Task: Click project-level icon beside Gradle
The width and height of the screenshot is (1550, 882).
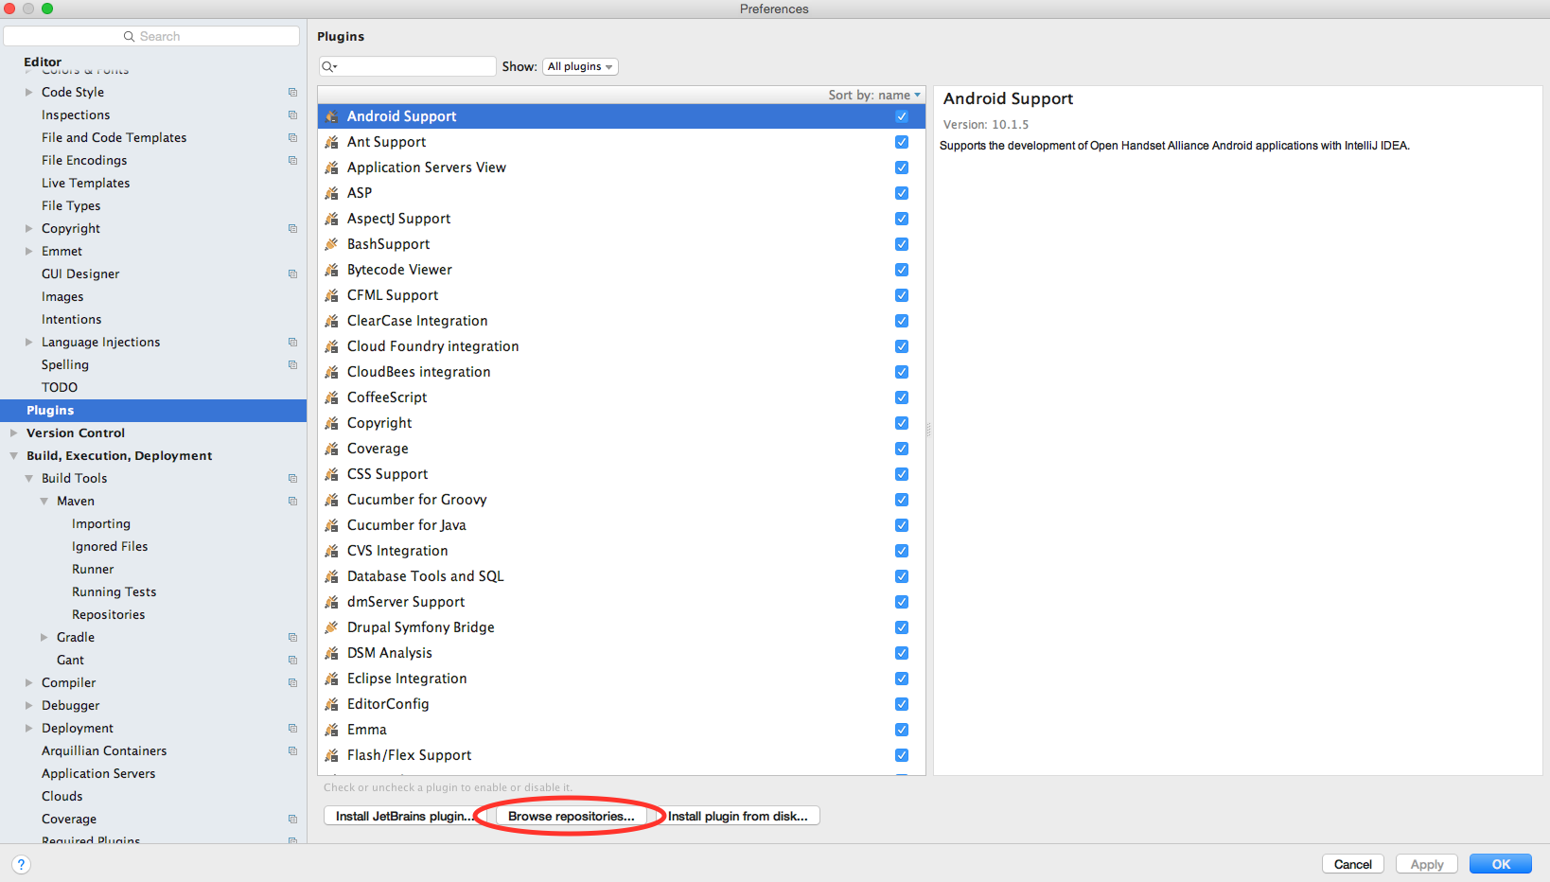Action: [x=293, y=637]
